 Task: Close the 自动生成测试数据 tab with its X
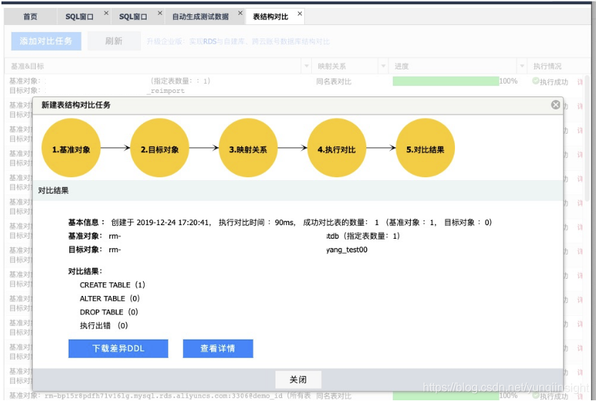pyautogui.click(x=240, y=13)
